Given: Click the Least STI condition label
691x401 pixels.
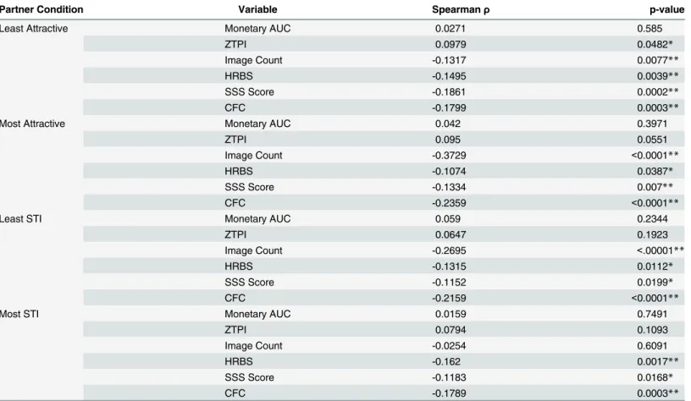Looking at the screenshot, I should click(20, 219).
